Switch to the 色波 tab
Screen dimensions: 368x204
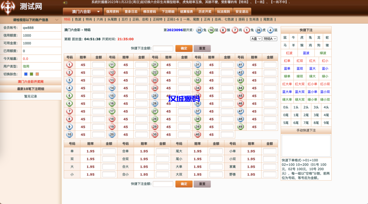click(78, 19)
